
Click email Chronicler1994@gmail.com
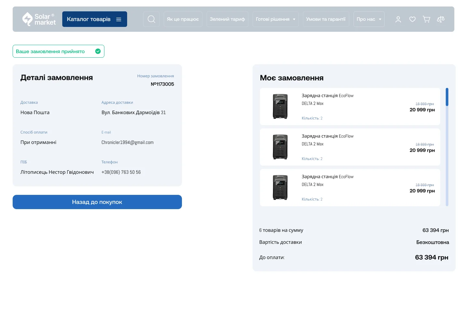[127, 142]
